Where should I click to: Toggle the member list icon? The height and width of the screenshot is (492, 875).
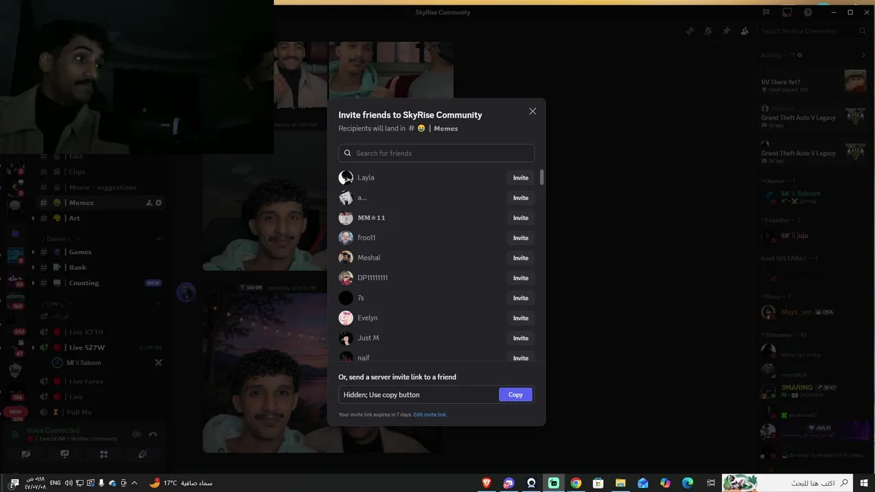tap(744, 31)
